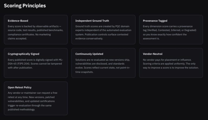
Task: Click the Independent Ground Truth card title
Action: pos(92,21)
